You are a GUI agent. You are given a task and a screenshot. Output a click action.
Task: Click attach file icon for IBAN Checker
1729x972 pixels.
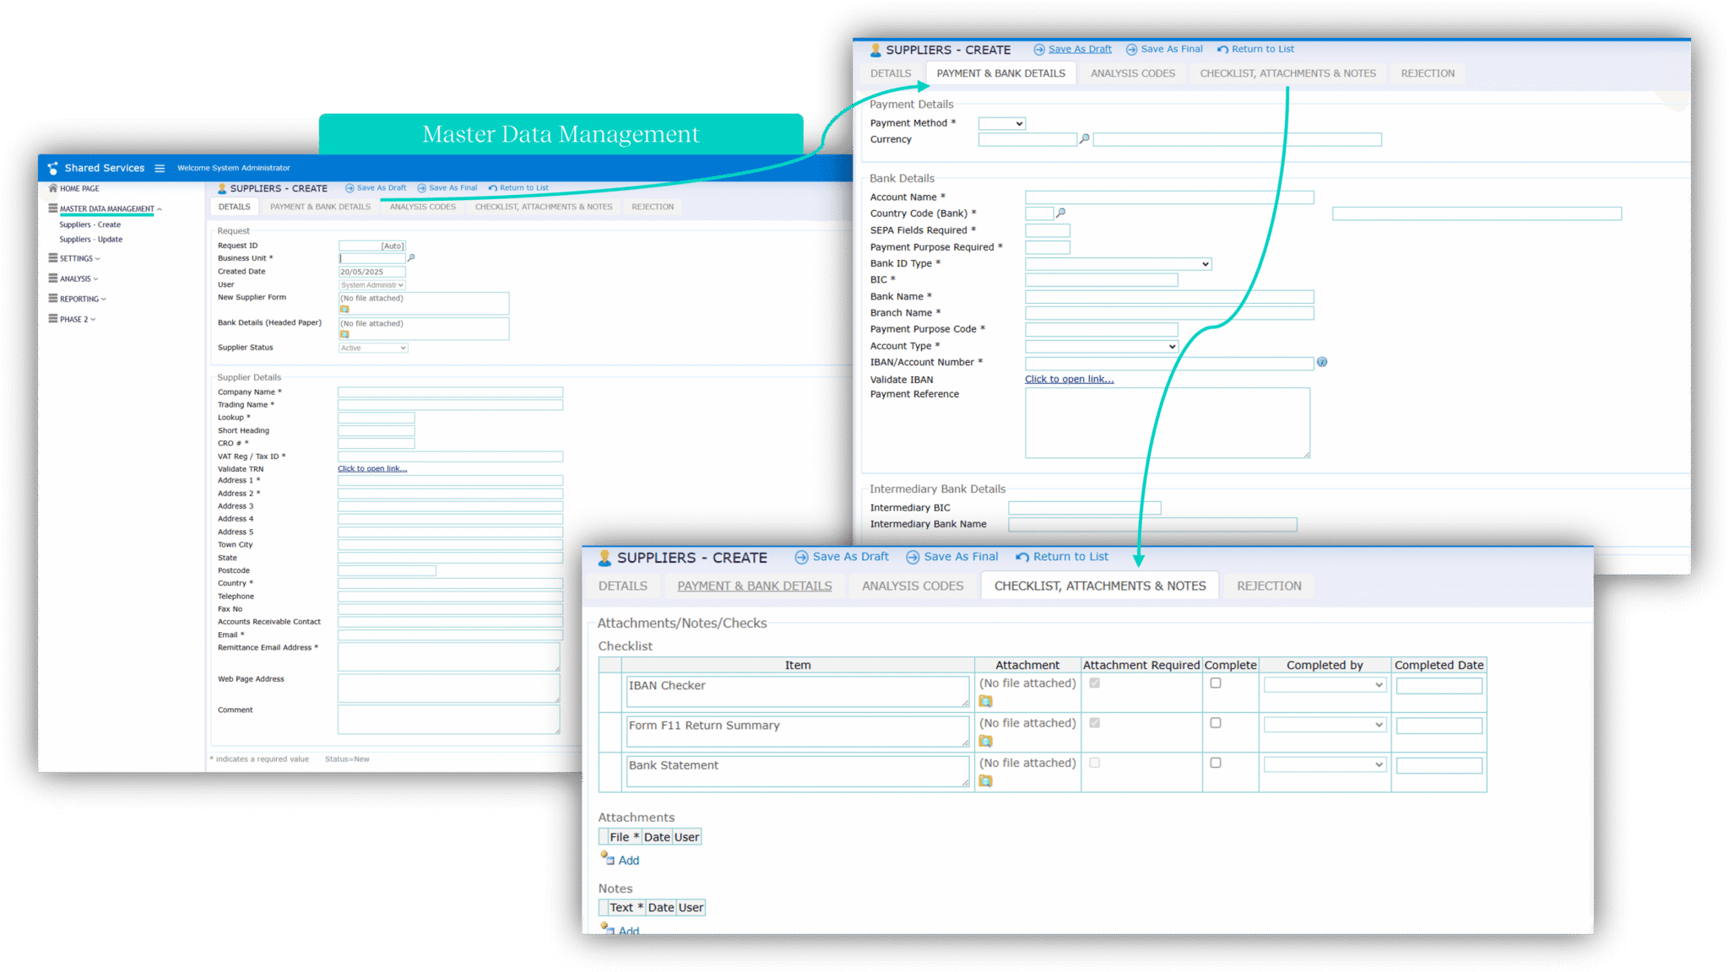985,701
